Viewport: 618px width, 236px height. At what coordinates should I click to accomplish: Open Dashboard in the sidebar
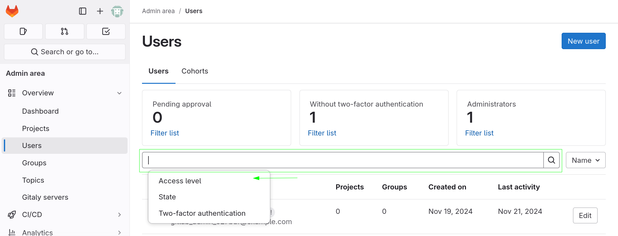tap(65, 111)
